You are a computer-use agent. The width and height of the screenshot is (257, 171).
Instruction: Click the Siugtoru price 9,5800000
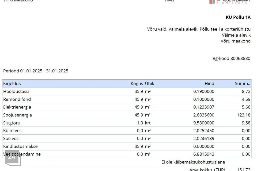[x=204, y=123]
